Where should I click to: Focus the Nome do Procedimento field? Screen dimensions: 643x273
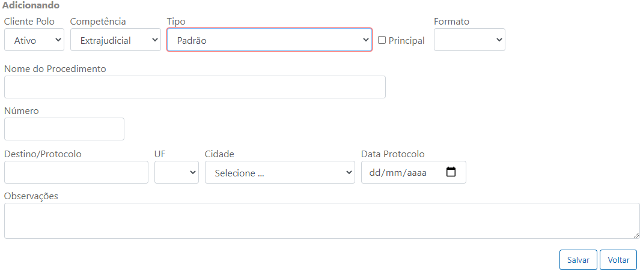195,87
